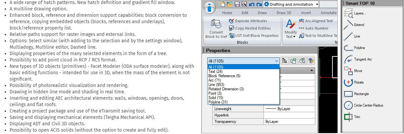Click the Undo arrow icon
The width and height of the screenshot is (404, 134).
[252, 4]
